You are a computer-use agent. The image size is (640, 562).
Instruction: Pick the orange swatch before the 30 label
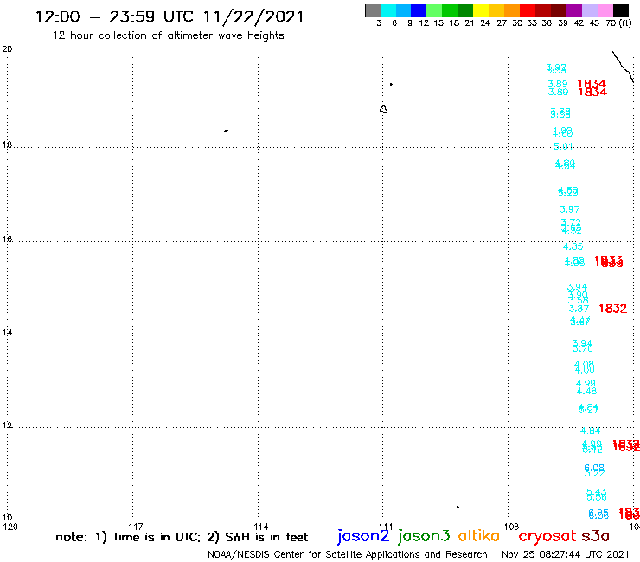click(511, 10)
